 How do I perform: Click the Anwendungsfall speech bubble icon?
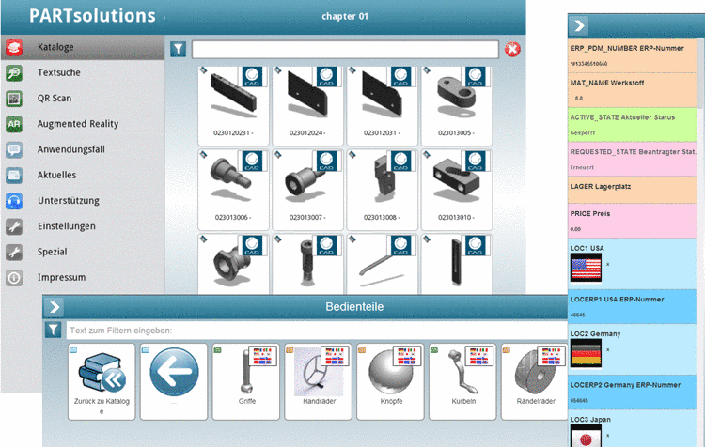point(14,149)
